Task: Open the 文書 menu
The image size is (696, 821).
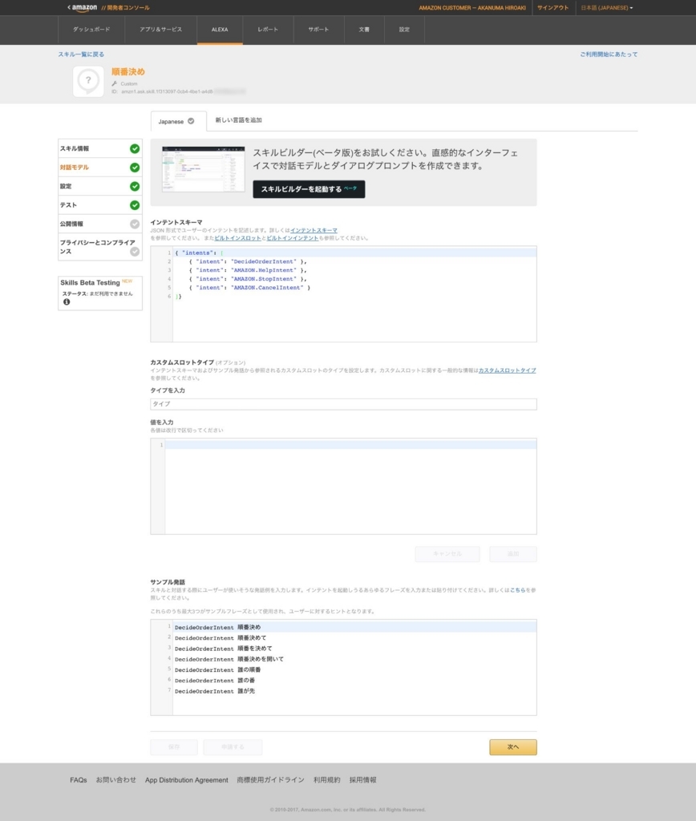Action: click(364, 30)
